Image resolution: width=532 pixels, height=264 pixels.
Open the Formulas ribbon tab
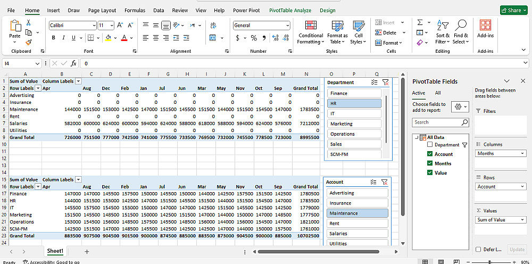(x=135, y=10)
